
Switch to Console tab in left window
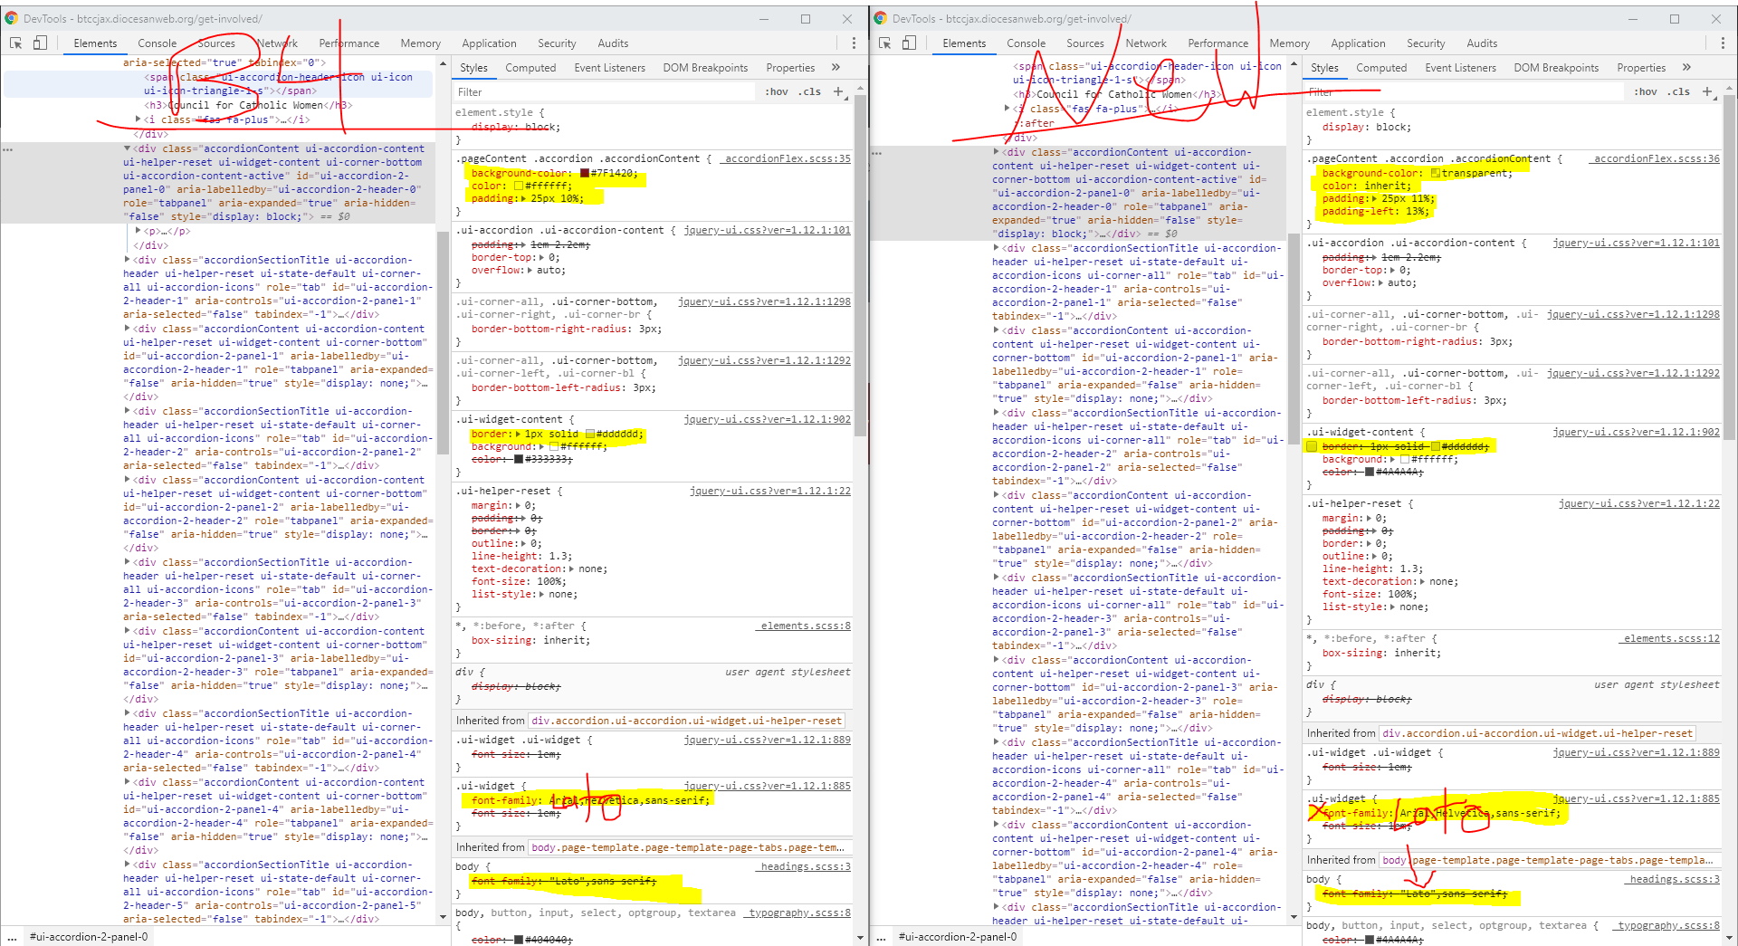pos(157,43)
